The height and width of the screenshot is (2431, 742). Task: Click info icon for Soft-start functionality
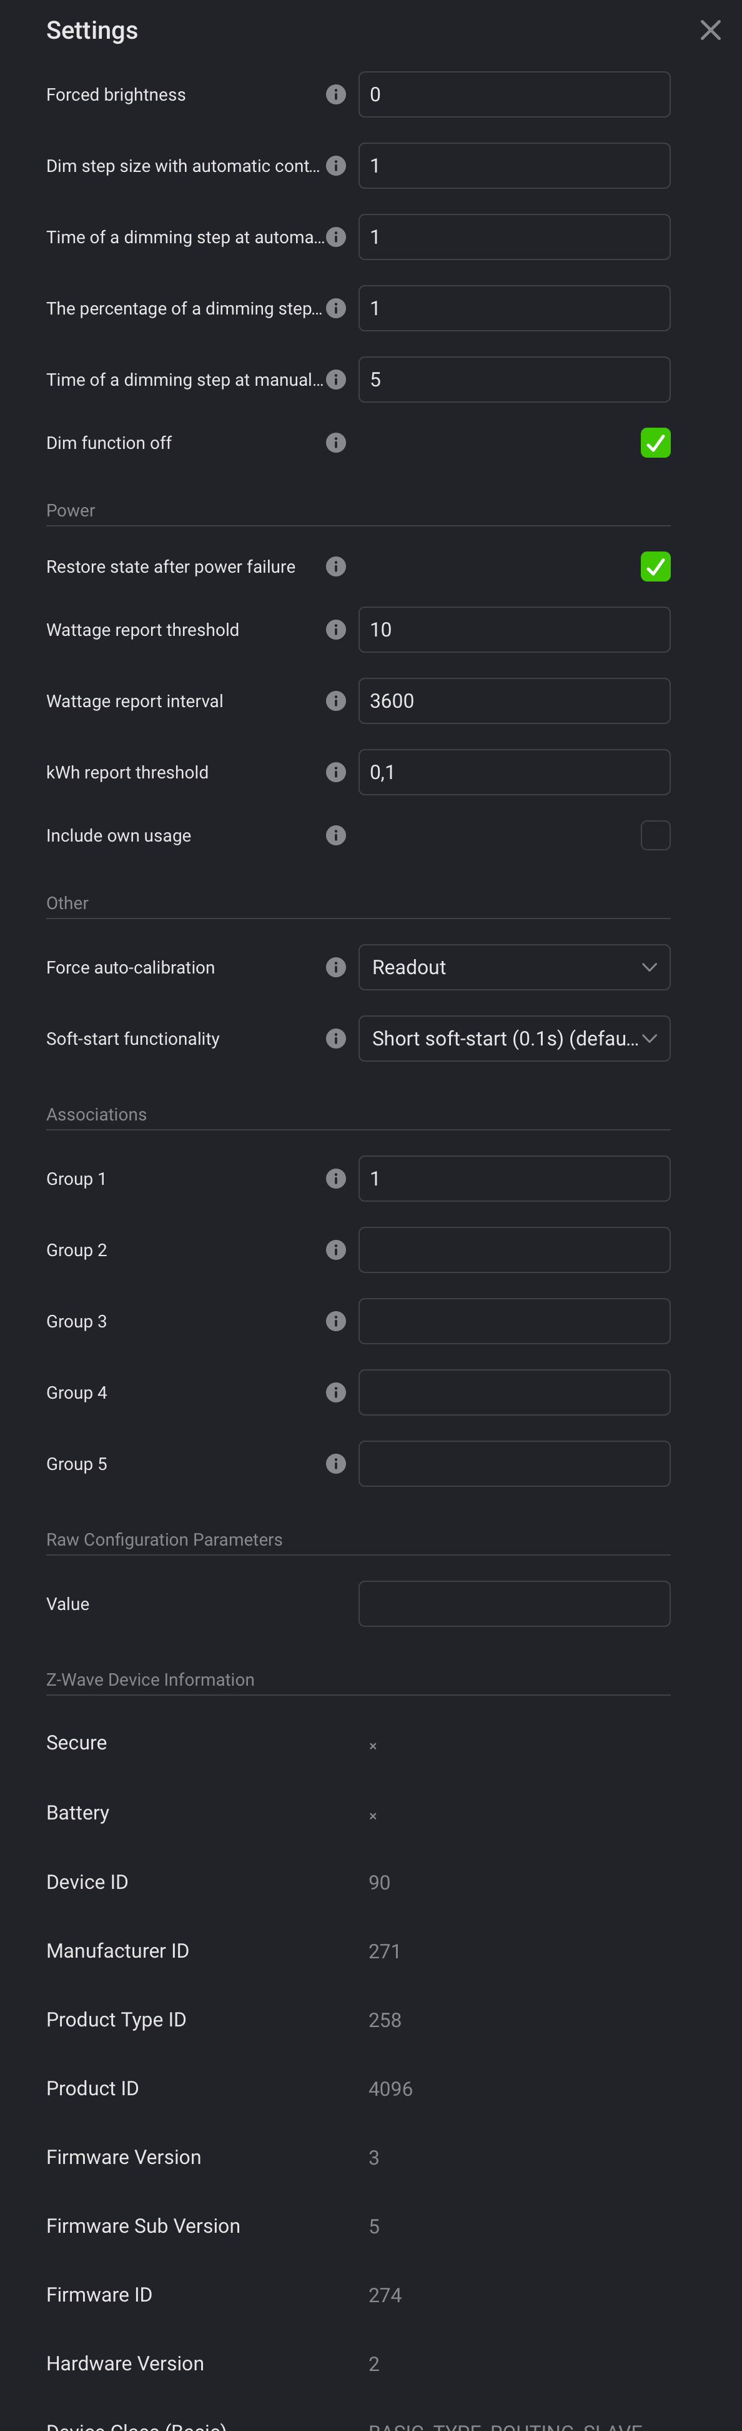(335, 1038)
